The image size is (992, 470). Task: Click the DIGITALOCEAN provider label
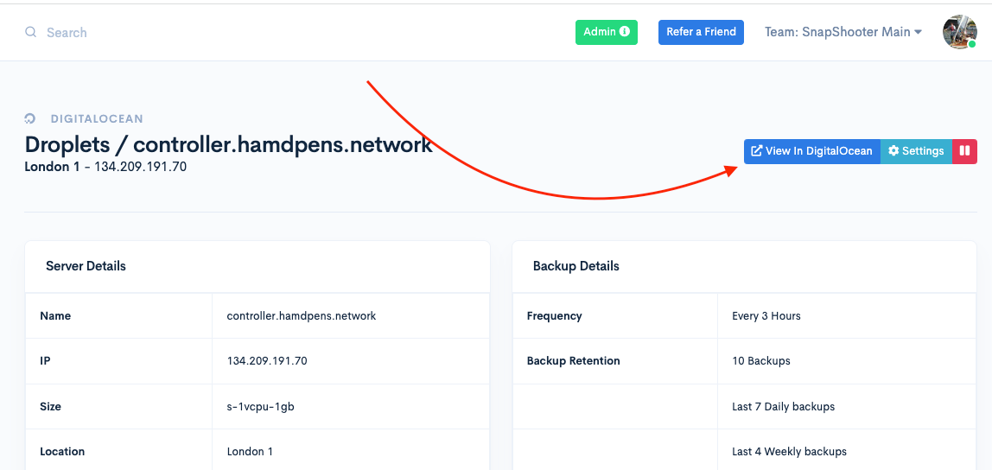click(97, 118)
